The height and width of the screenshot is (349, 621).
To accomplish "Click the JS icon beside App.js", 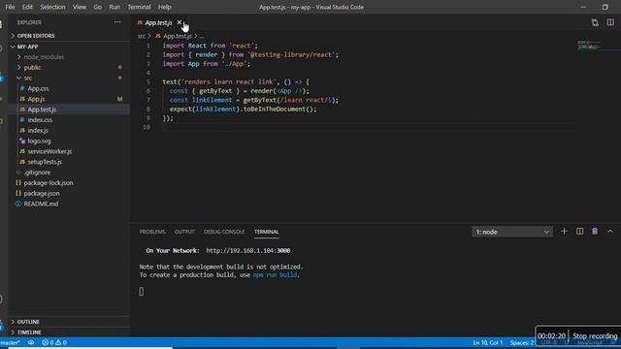I will coord(22,99).
